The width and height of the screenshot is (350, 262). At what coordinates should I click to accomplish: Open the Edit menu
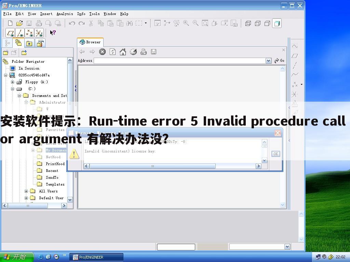[x=19, y=14]
